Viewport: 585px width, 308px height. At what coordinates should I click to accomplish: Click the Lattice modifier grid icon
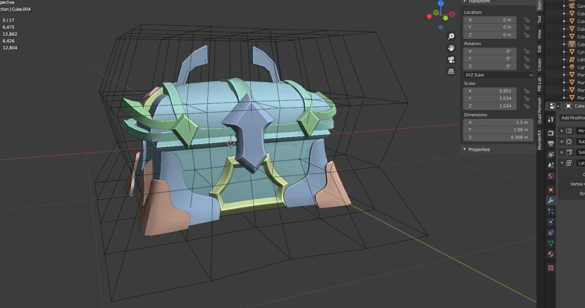click(x=569, y=163)
